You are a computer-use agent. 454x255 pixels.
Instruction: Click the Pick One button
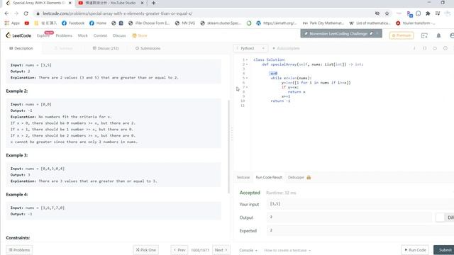pyautogui.click(x=146, y=250)
